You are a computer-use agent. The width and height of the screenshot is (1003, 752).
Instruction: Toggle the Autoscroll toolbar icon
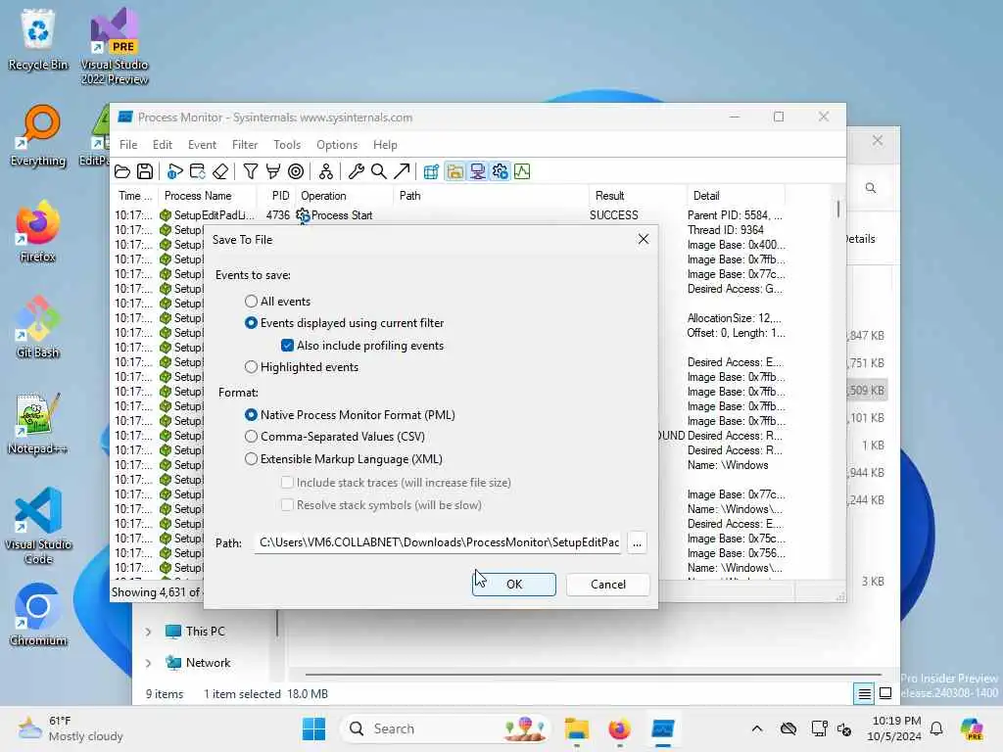(x=198, y=171)
